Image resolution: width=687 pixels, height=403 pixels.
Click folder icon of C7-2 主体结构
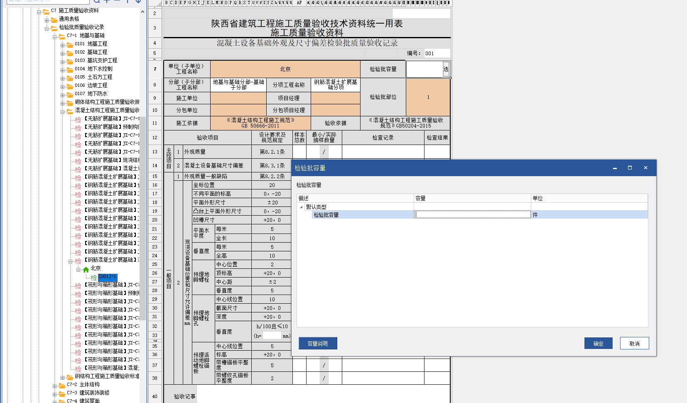click(x=62, y=385)
